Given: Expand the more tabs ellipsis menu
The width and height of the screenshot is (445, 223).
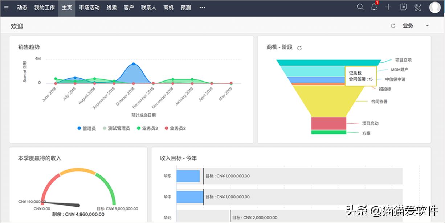Looking at the screenshot, I should [202, 7].
